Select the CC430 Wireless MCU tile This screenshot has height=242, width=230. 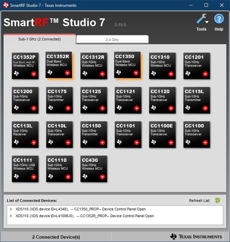click(94, 169)
